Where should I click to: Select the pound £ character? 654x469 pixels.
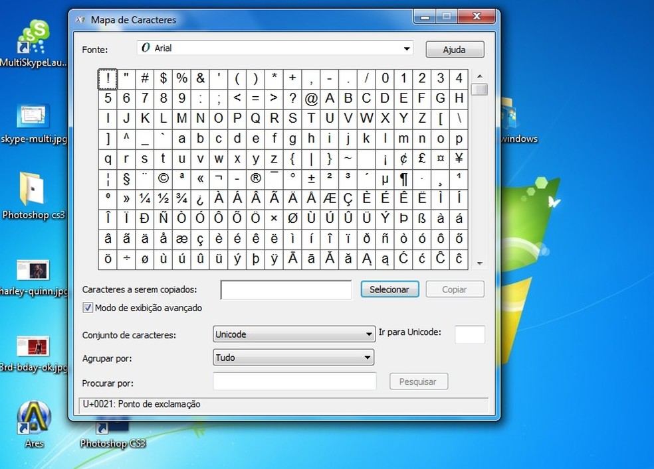[x=421, y=159]
